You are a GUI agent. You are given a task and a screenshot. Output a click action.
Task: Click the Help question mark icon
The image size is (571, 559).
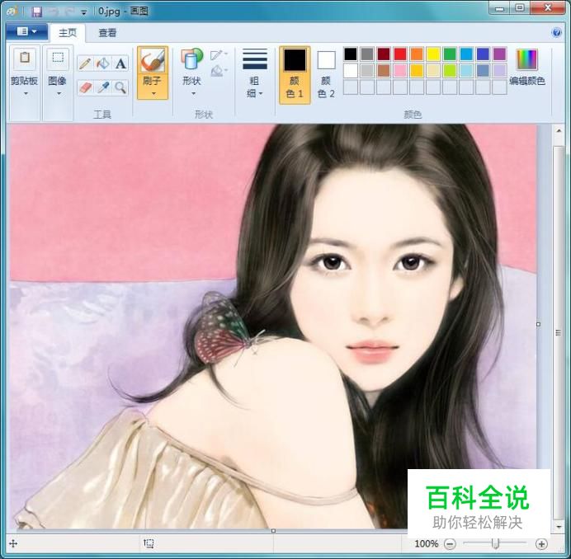pyautogui.click(x=556, y=33)
